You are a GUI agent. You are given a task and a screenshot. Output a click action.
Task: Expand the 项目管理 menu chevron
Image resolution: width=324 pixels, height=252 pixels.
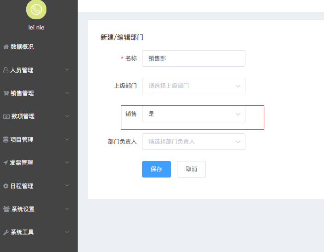tap(67, 139)
